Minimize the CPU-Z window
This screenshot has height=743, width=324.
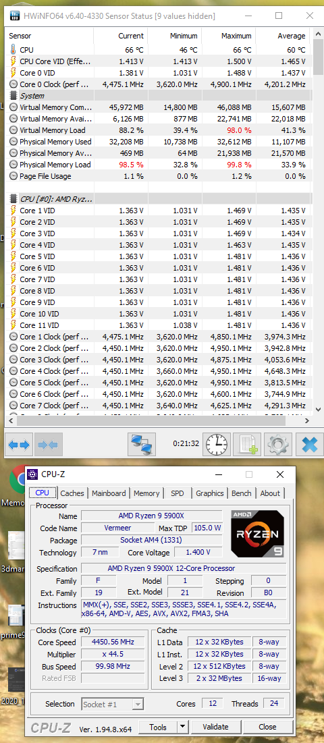coord(219,474)
